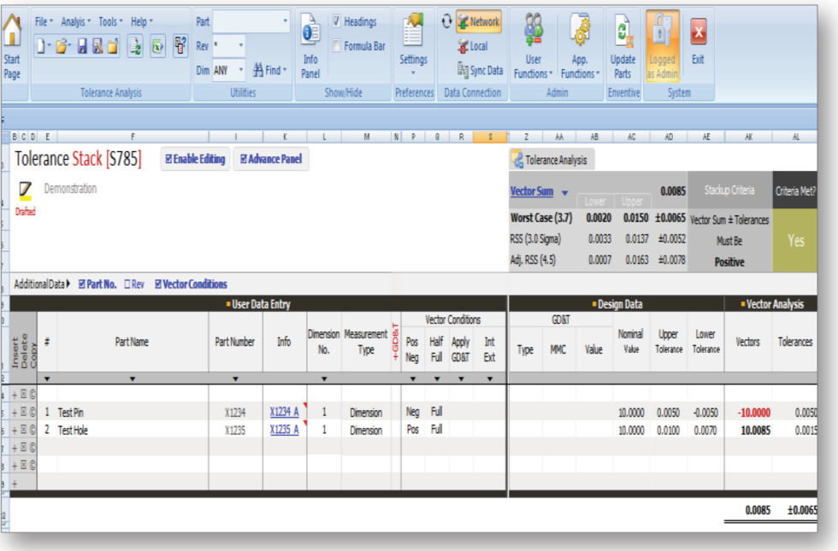Image resolution: width=838 pixels, height=551 pixels.
Task: Go to the Start Page
Action: tap(12, 47)
